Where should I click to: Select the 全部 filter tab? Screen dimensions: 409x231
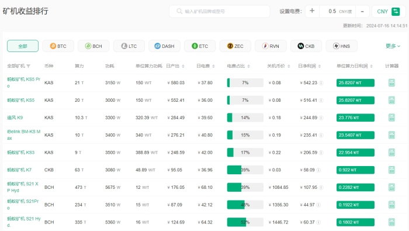23,46
